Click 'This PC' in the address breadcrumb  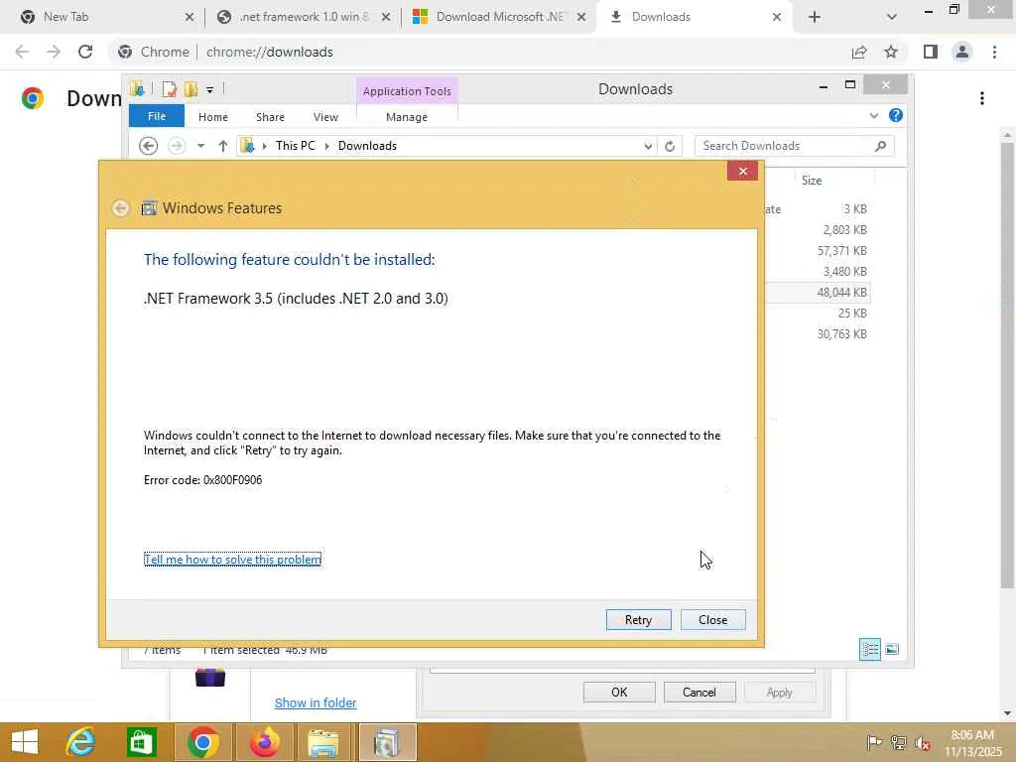click(296, 146)
